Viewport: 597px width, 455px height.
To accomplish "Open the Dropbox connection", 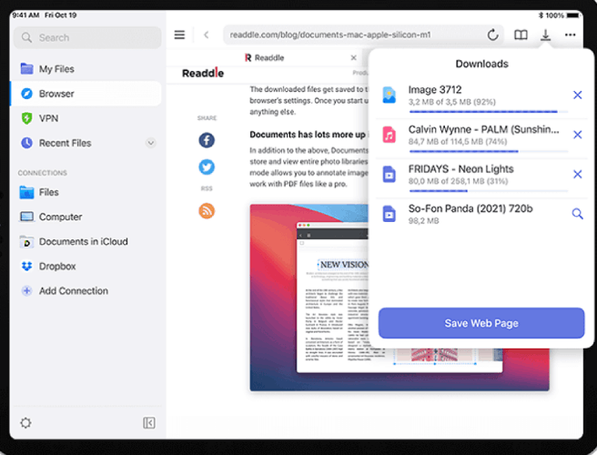I will (x=86, y=266).
